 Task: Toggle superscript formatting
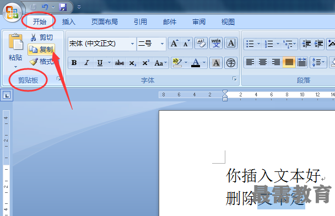point(145,63)
